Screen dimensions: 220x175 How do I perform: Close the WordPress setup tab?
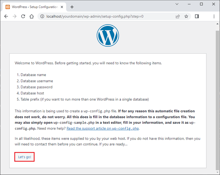(62, 7)
